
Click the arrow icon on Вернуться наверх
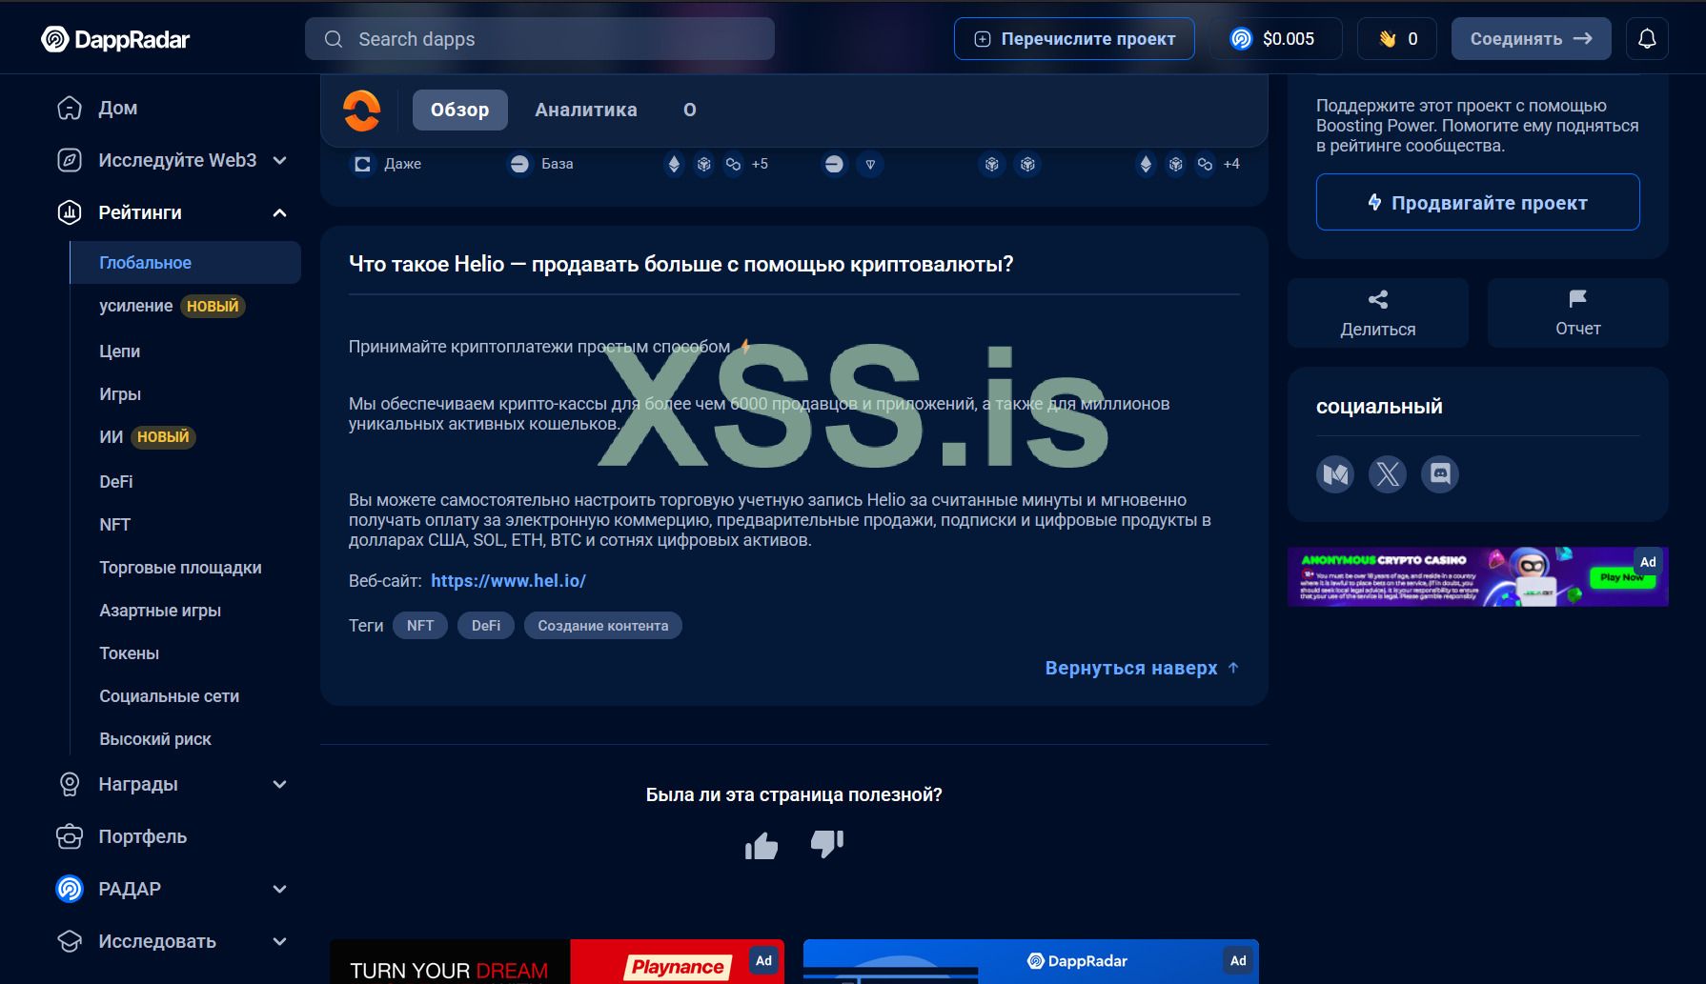(1233, 668)
